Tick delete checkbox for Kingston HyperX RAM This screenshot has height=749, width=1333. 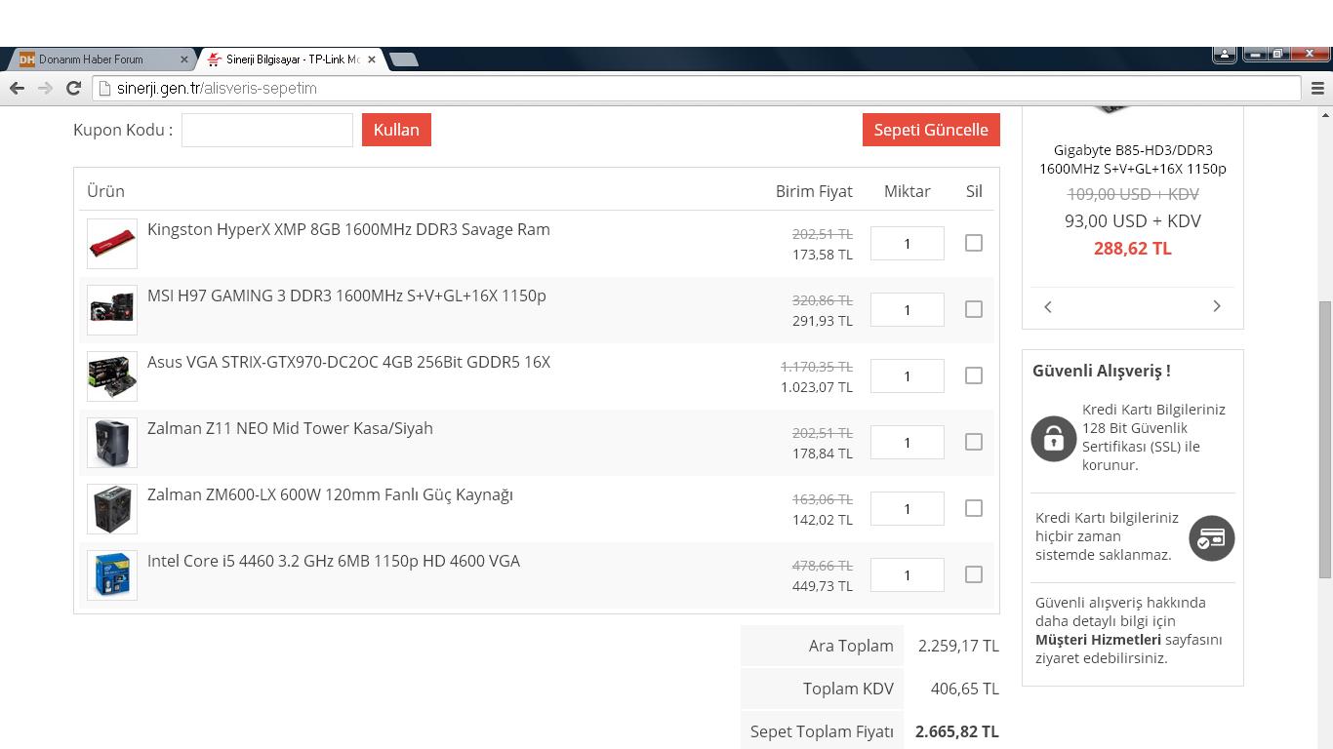click(x=974, y=243)
